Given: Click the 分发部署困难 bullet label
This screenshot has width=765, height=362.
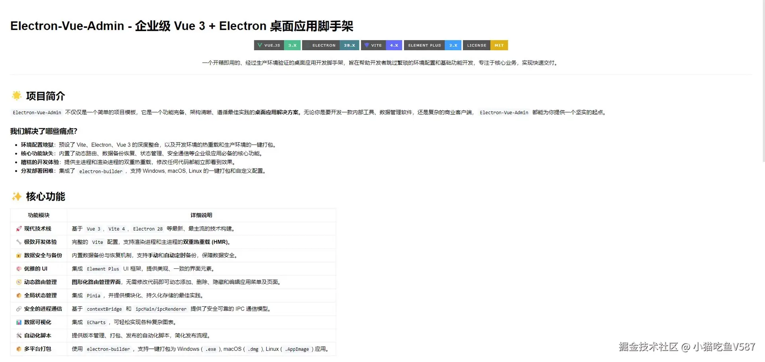Looking at the screenshot, I should point(37,171).
